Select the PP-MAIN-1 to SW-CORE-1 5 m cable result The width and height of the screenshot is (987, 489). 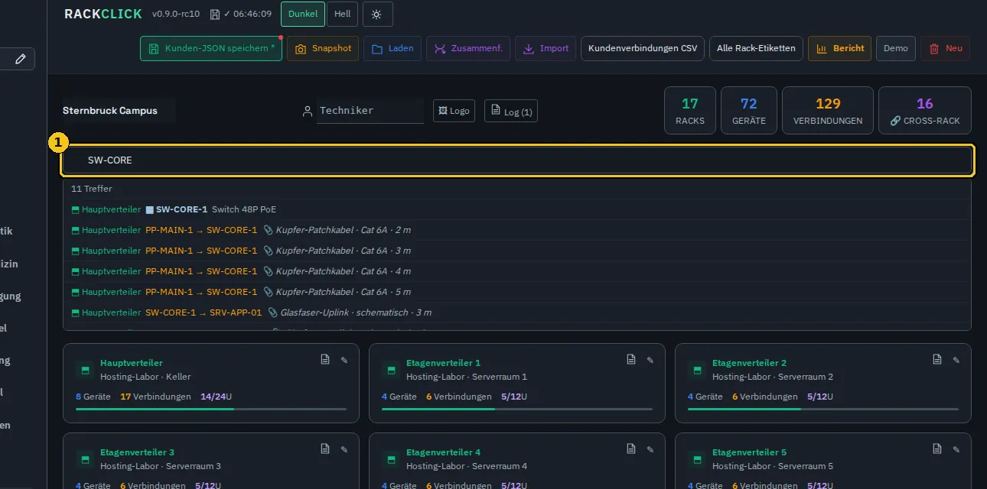[x=517, y=292]
